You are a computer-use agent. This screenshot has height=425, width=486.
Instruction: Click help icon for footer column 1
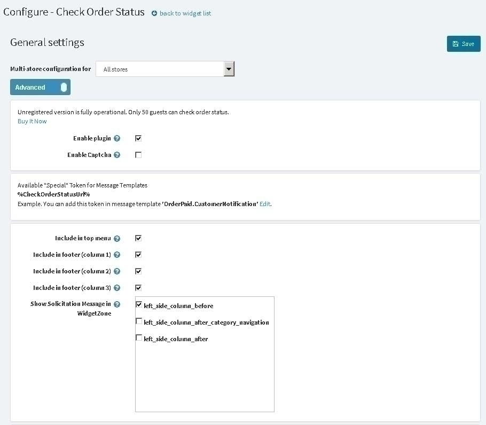117,255
